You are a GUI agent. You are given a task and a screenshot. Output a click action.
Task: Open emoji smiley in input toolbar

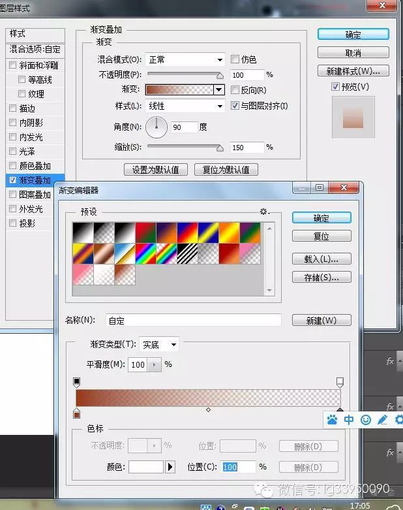366,420
